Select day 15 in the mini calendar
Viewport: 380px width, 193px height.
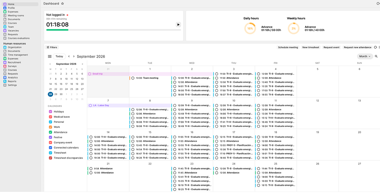[56, 84]
